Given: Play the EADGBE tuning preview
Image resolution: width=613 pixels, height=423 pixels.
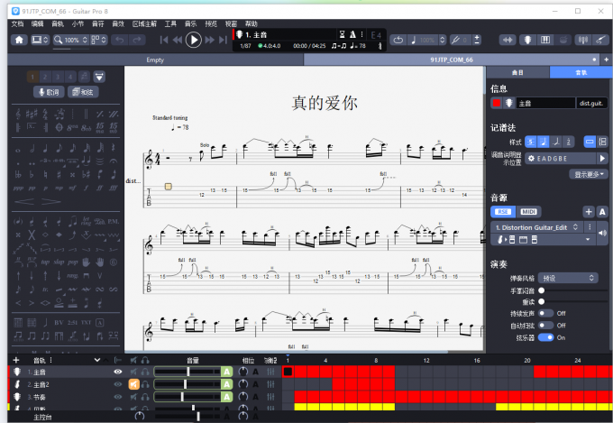Looking at the screenshot, I should (602, 159).
